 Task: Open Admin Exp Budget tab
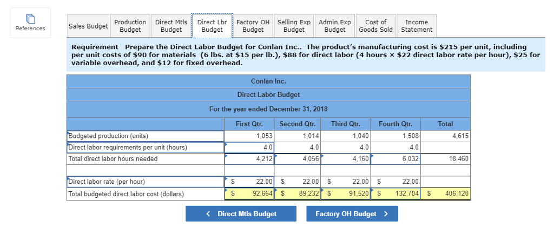click(x=335, y=26)
